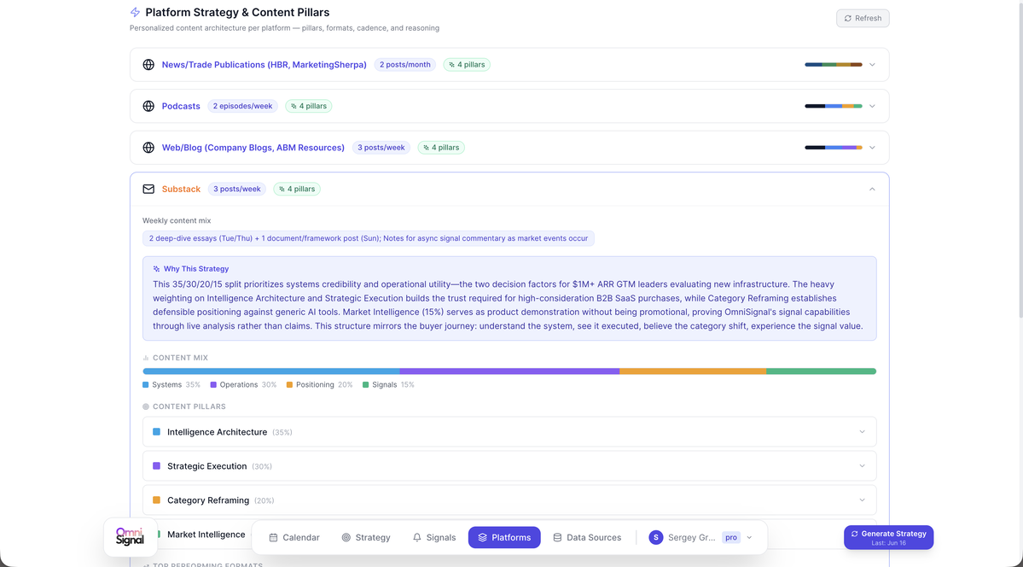This screenshot has height=567, width=1023.
Task: Click the Operations 30% legend entry
Action: (x=243, y=385)
